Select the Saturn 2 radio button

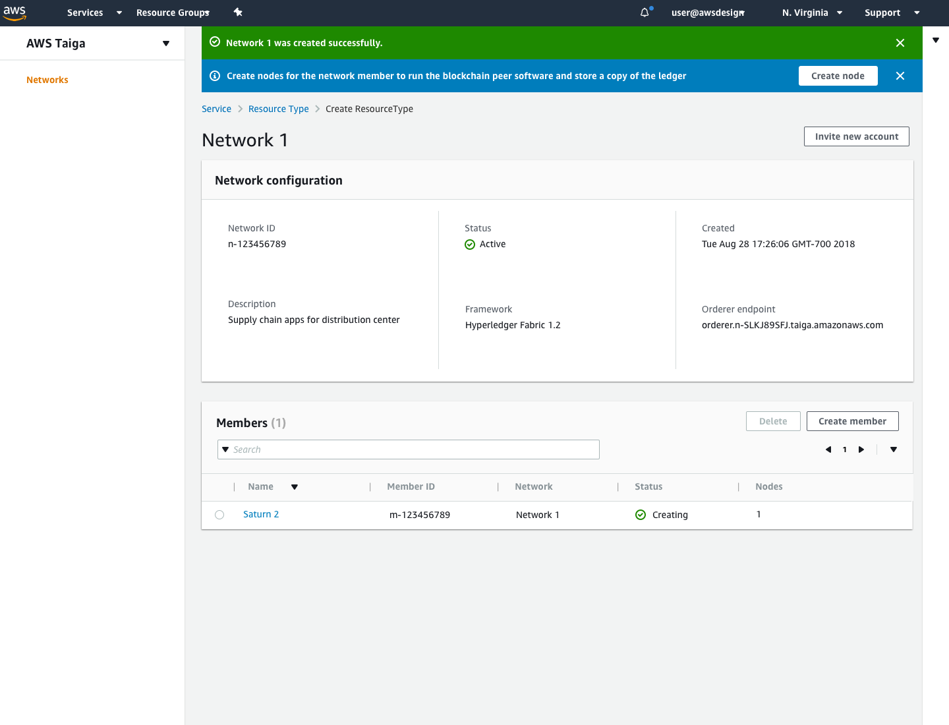point(219,515)
